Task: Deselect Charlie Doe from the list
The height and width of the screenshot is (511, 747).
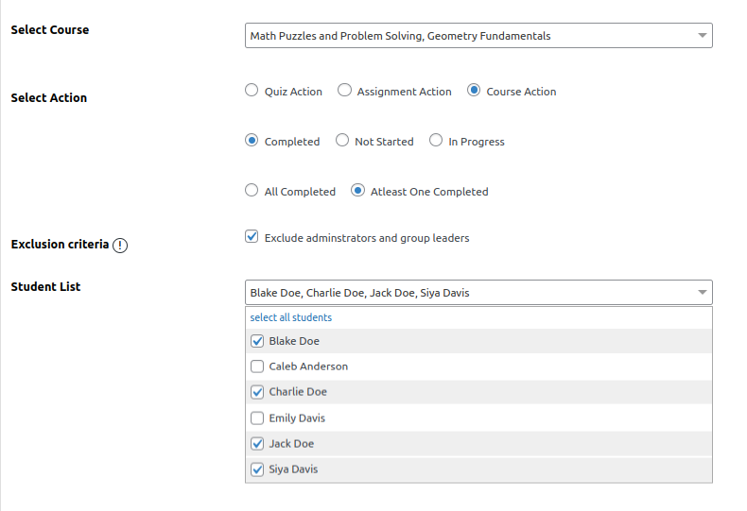Action: pos(257,392)
